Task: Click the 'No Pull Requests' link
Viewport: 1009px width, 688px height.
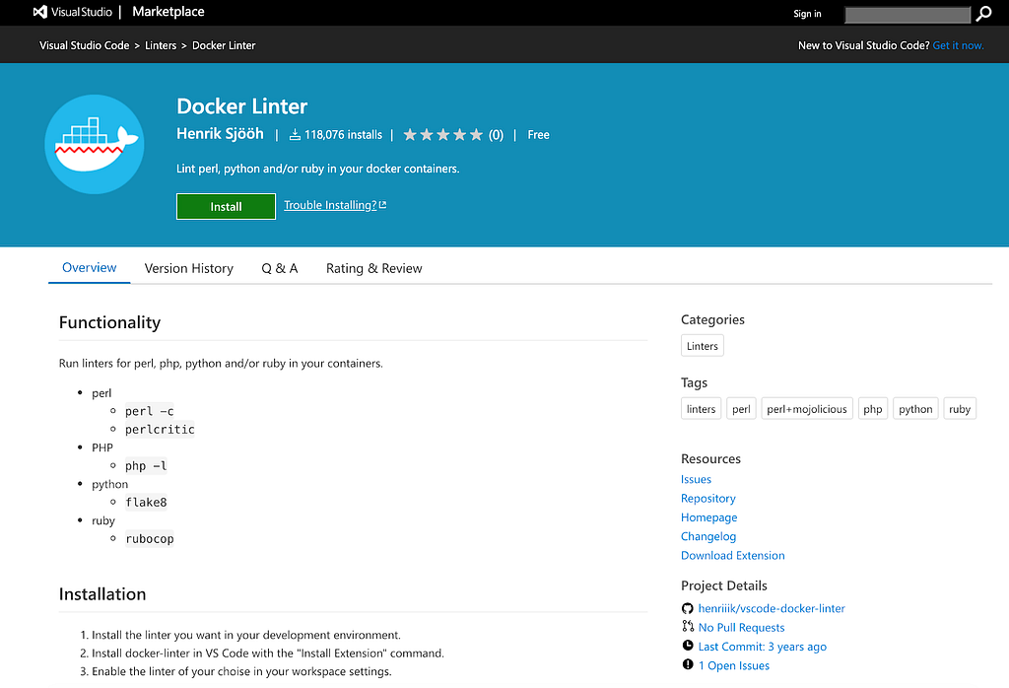Action: pyautogui.click(x=741, y=628)
